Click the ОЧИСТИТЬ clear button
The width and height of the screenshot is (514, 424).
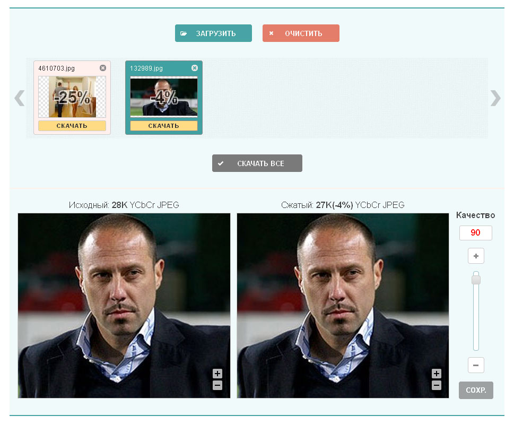[301, 33]
